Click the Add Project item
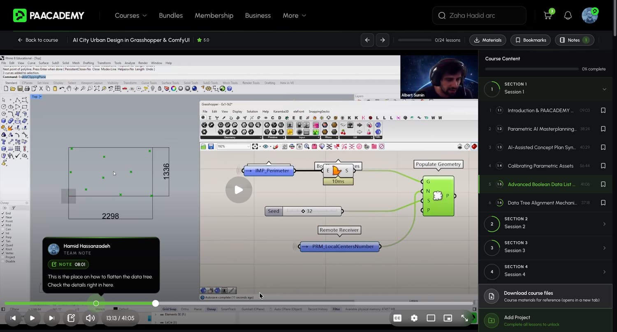The width and height of the screenshot is (617, 332). coord(545,320)
